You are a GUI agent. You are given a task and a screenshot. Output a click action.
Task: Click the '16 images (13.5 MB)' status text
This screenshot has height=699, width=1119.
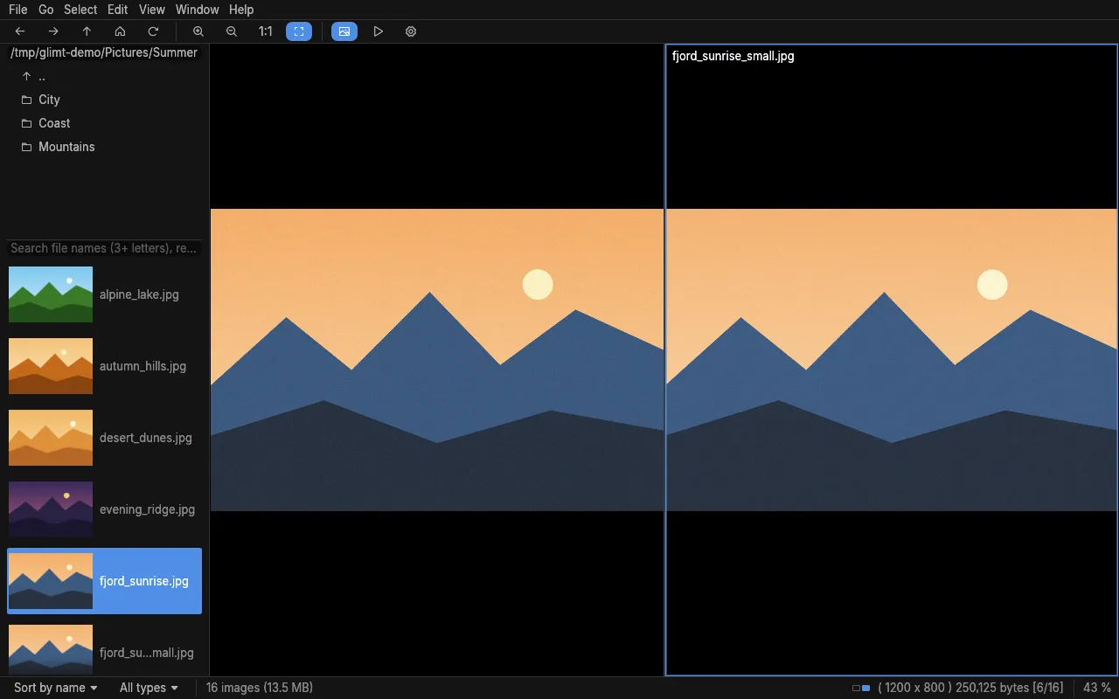pyautogui.click(x=260, y=688)
